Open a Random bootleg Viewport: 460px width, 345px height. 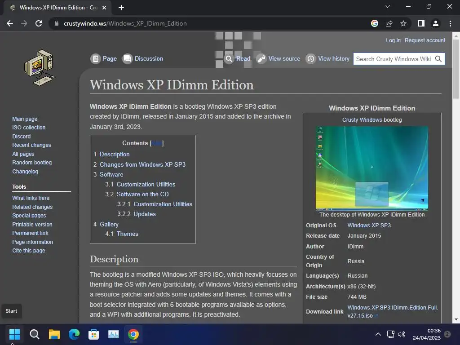coord(32,163)
